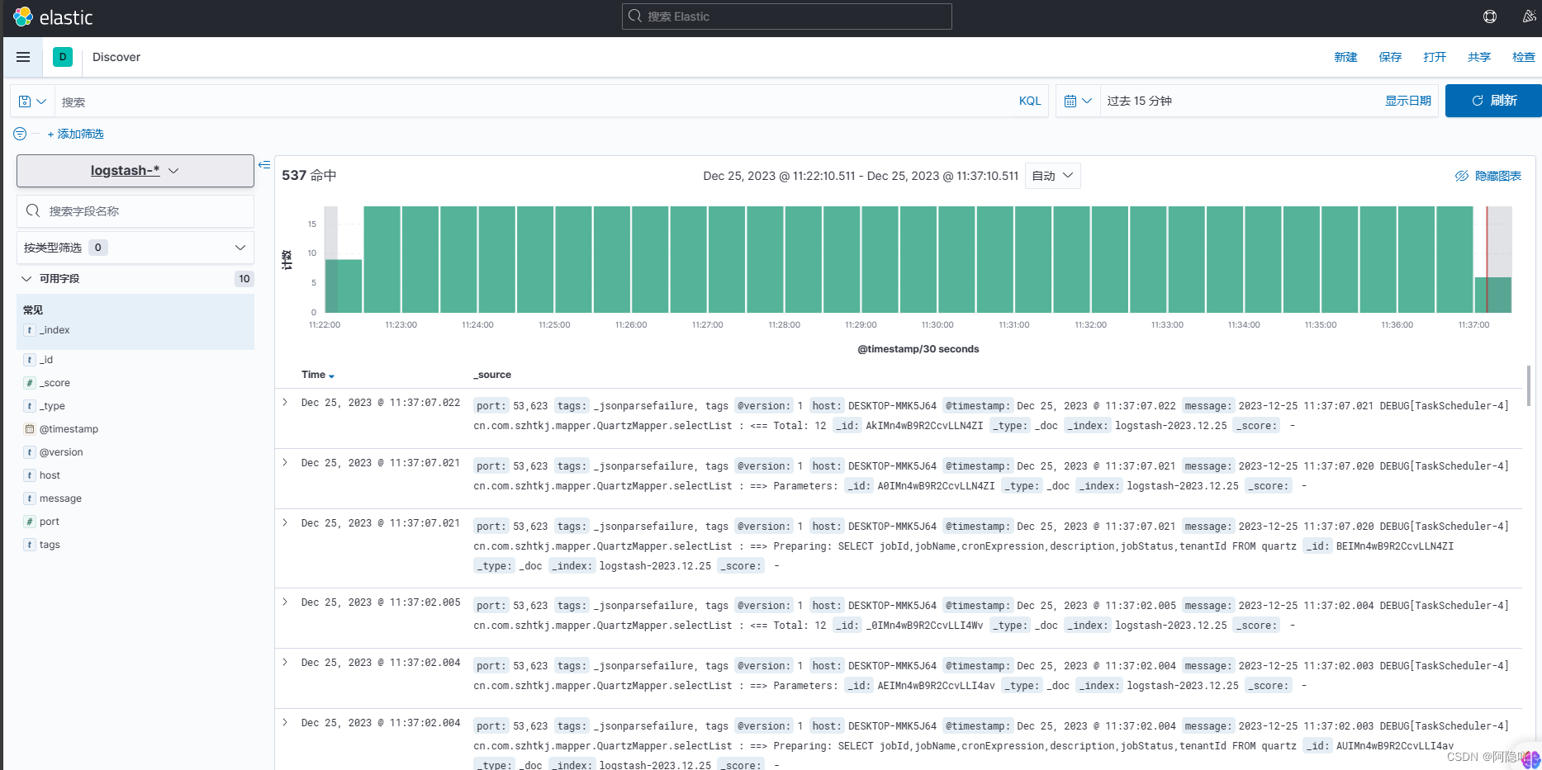Open the 自动 histogram interval dropdown
Screen dimensions: 1542x770
[1052, 175]
